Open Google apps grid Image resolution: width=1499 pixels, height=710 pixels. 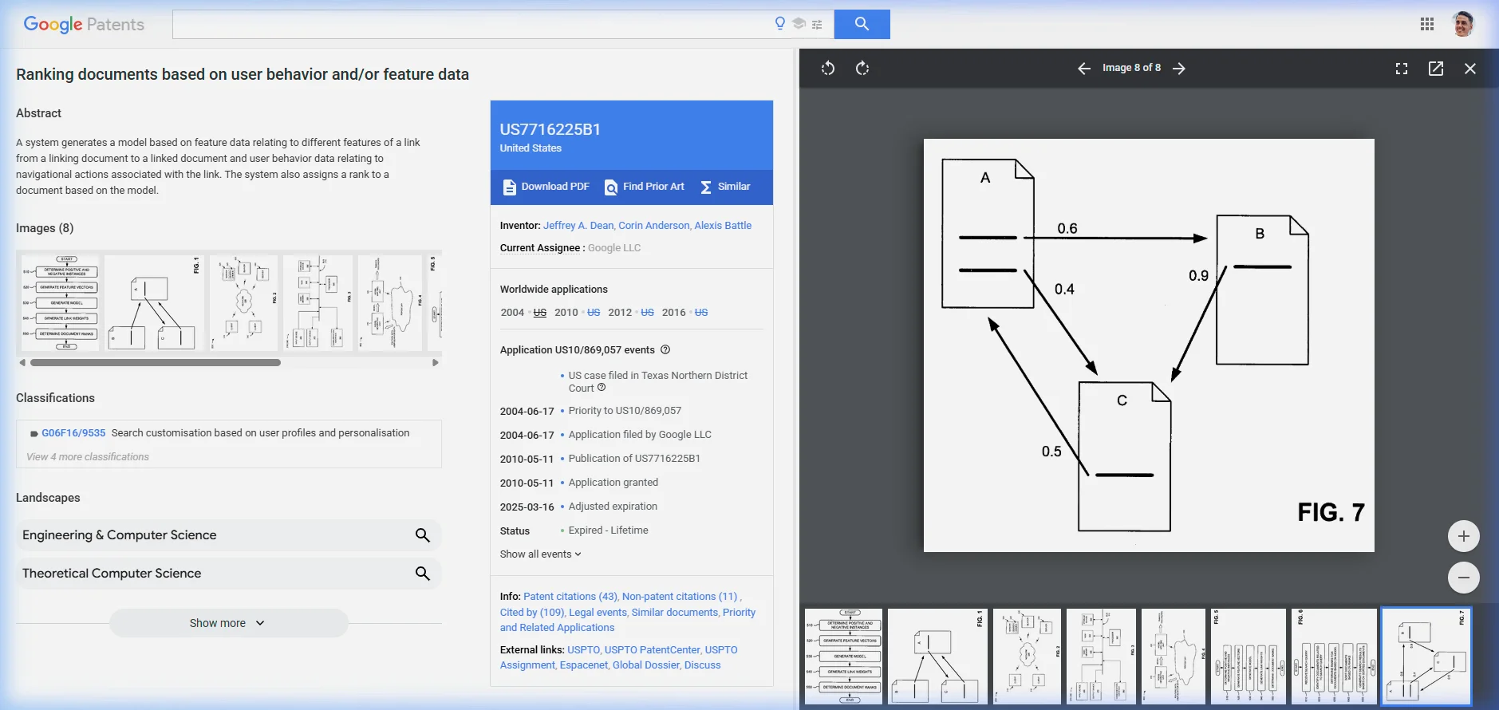tap(1427, 24)
